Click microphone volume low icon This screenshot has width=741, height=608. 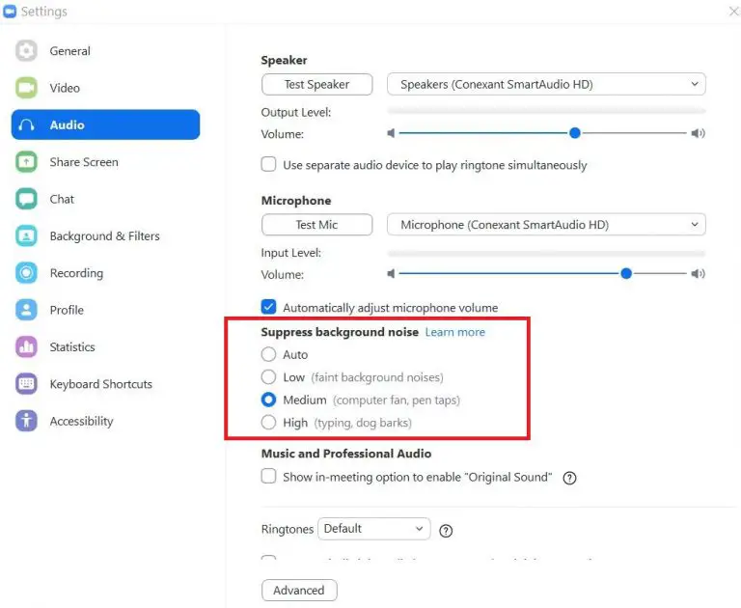[x=391, y=274]
